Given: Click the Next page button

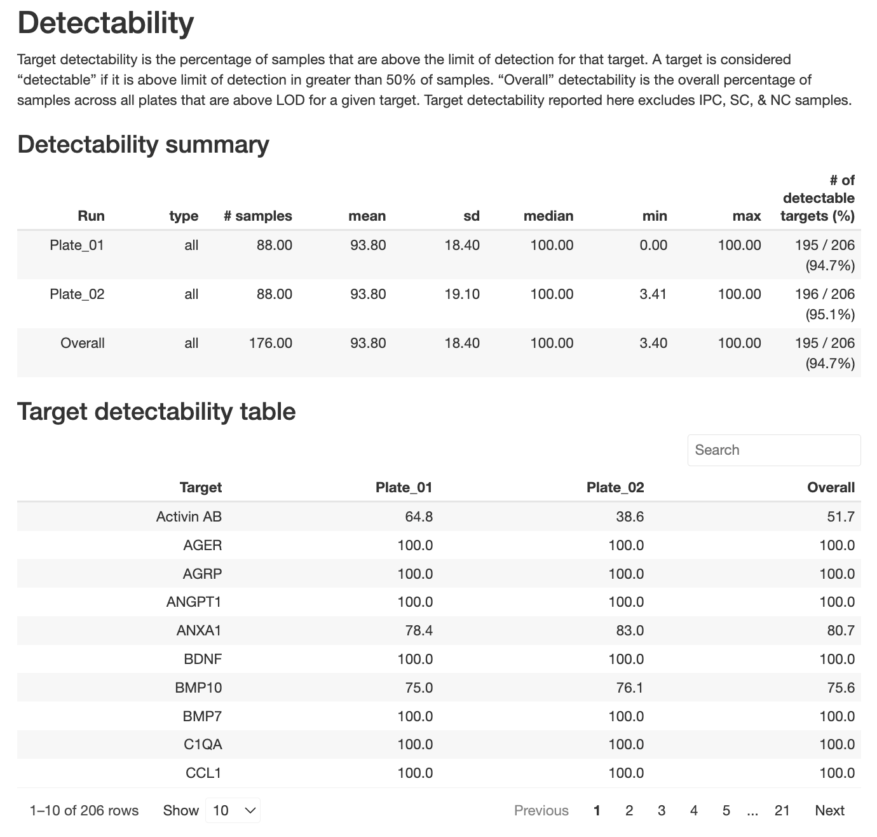Looking at the screenshot, I should pos(829,810).
